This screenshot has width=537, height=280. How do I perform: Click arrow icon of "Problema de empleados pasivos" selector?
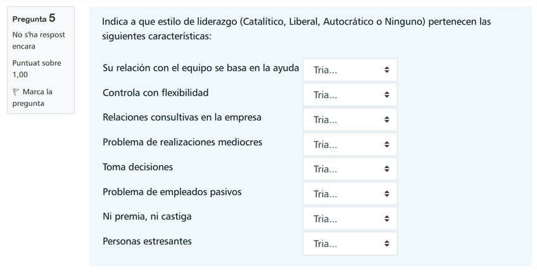pos(386,194)
